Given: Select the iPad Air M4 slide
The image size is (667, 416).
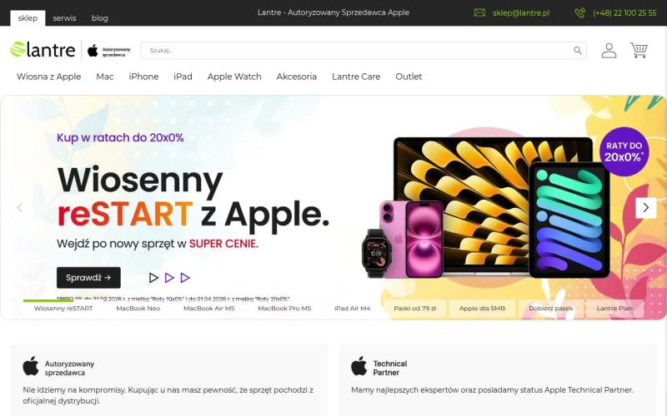Looking at the screenshot, I should point(352,309).
